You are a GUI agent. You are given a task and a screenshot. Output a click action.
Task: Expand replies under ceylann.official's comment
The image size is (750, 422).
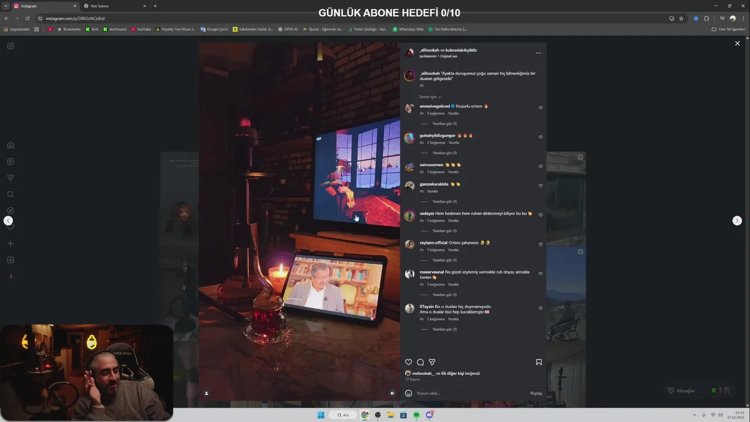(444, 260)
